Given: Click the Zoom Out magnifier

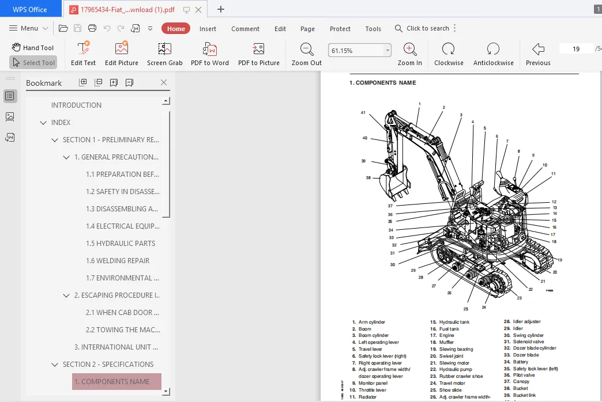Looking at the screenshot, I should click(x=306, y=54).
